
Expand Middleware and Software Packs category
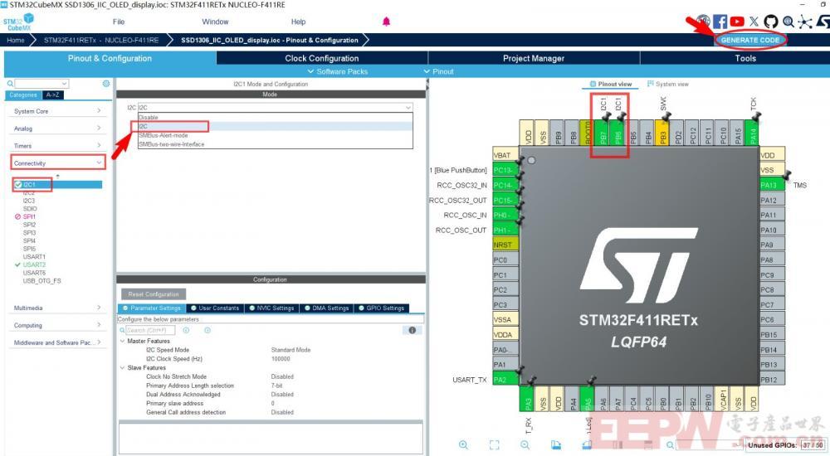coord(56,342)
